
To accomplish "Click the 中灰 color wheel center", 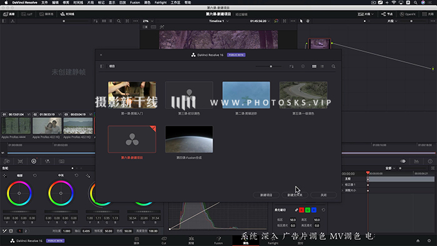I will pos(61,194).
